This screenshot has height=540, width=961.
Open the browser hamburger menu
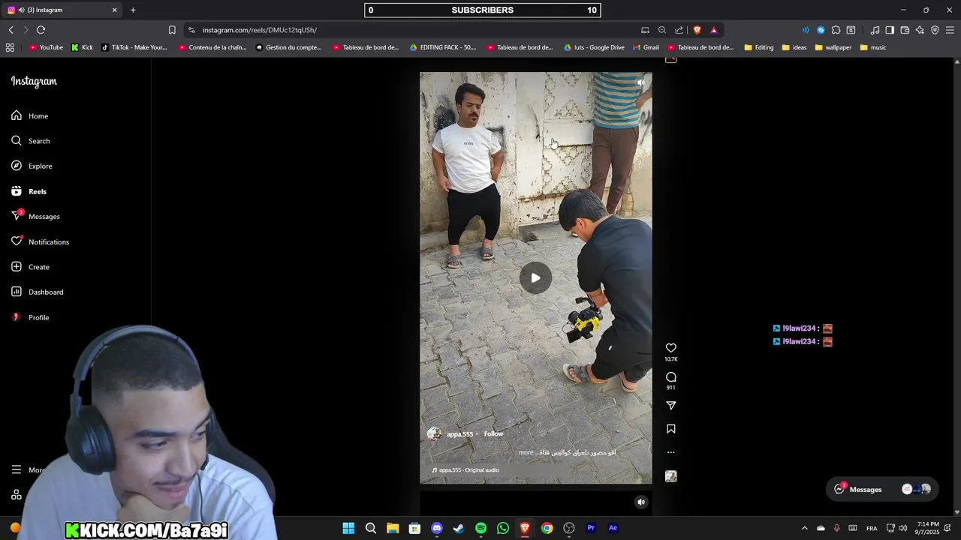(x=950, y=30)
